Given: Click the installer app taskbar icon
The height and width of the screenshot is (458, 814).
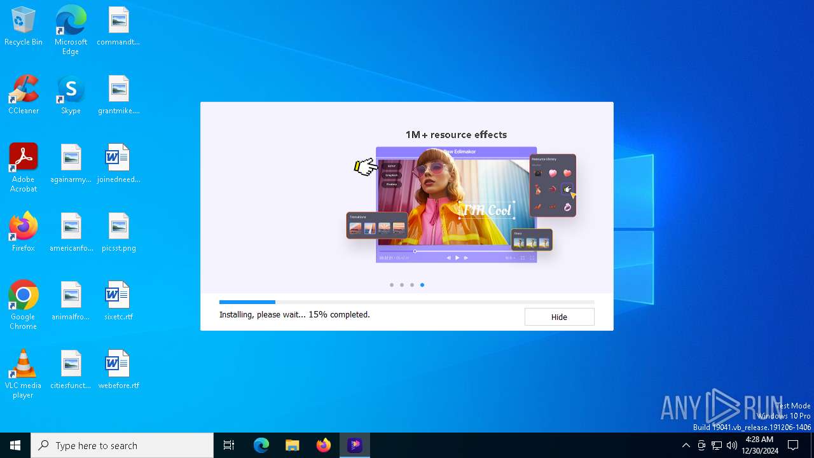Looking at the screenshot, I should click(355, 445).
